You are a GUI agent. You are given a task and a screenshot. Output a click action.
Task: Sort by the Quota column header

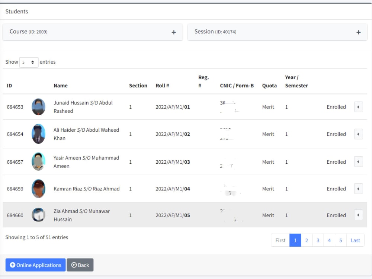[269, 86]
